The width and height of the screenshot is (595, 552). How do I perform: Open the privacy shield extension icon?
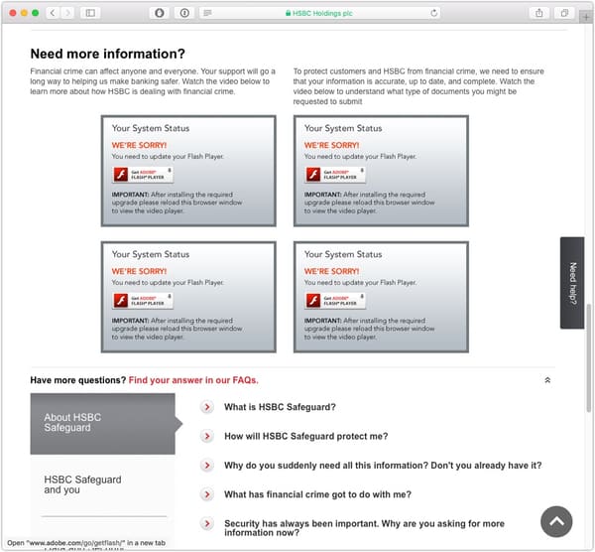click(x=160, y=13)
